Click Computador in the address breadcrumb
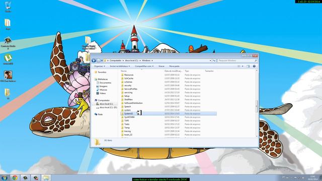Screen dimensions: 322x181 pyautogui.click(x=115, y=60)
